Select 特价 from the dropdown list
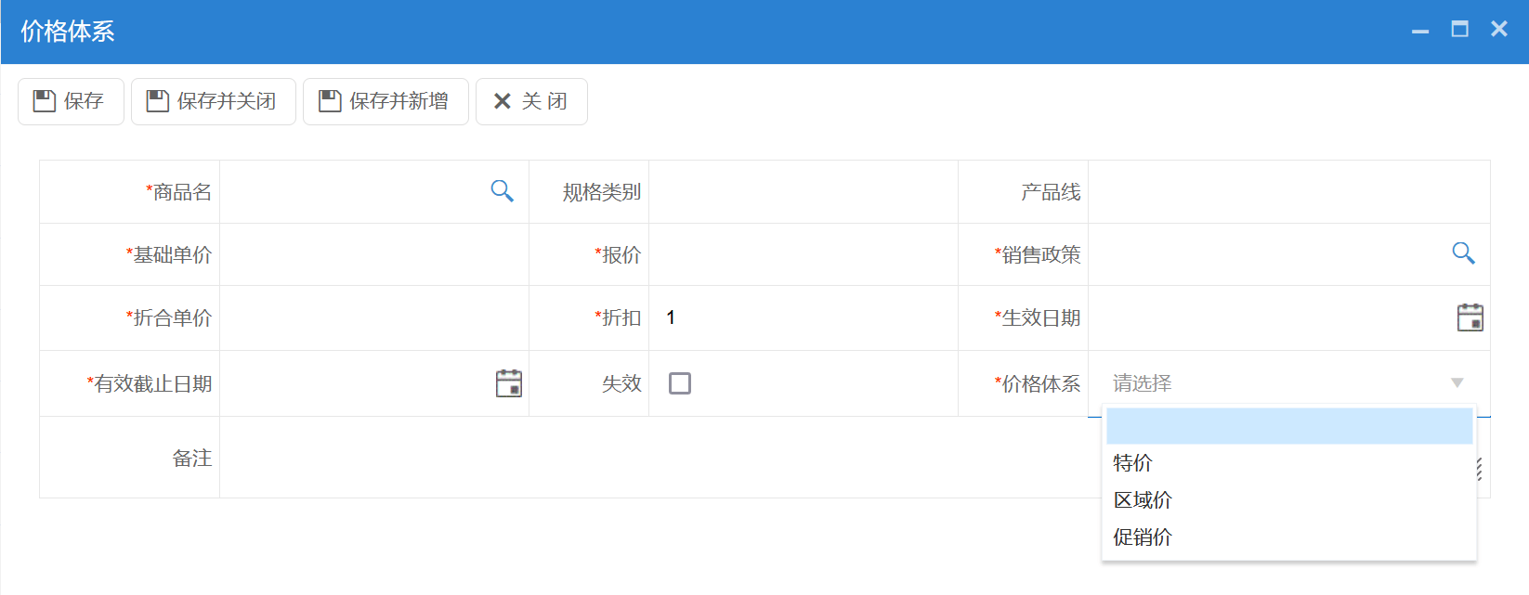The image size is (1529, 595). [x=1132, y=463]
